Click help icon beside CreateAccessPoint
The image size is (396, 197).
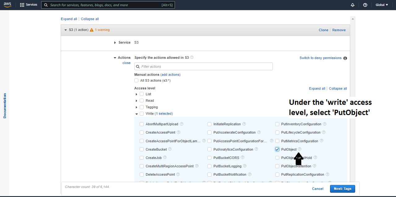[179, 132]
